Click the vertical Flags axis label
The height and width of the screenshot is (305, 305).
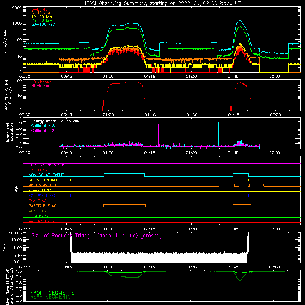click(x=16, y=190)
